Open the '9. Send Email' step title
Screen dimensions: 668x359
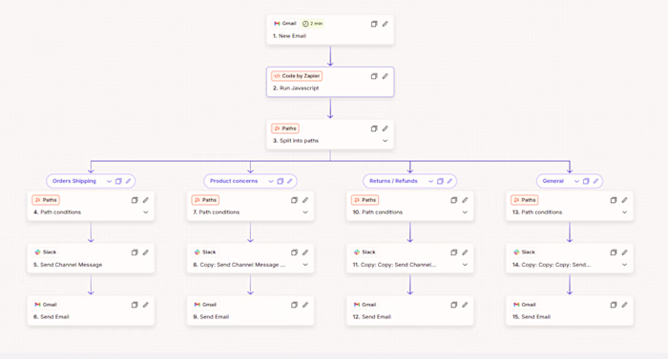pos(211,317)
